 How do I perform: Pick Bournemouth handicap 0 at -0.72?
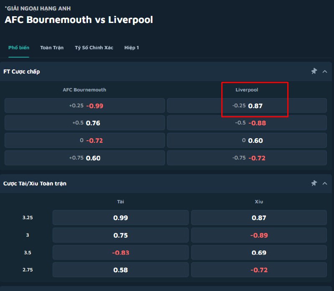85,140
